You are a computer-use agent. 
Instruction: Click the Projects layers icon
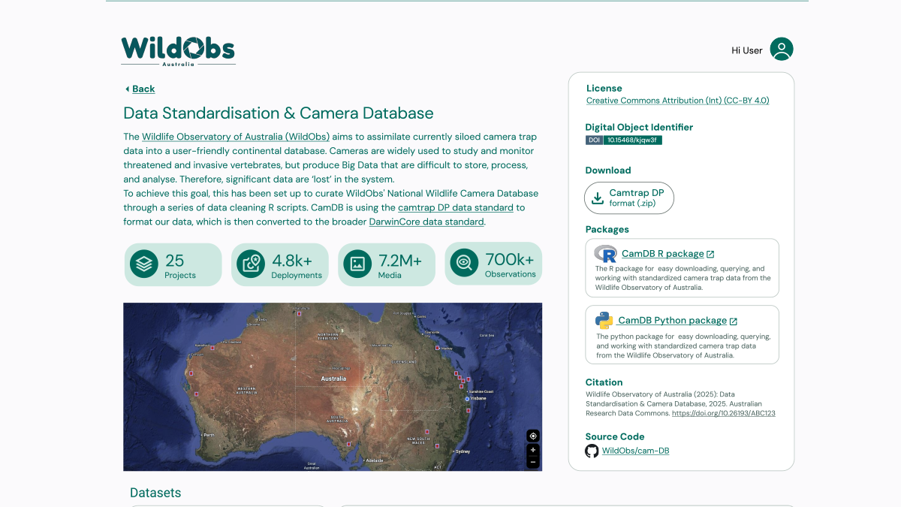pos(144,264)
